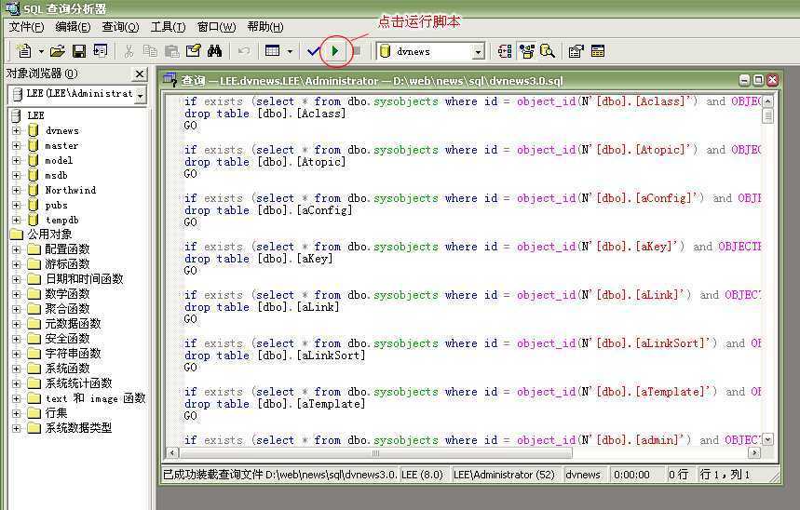Save the query with floppy icon
Screen dimensions: 800x510
point(78,51)
